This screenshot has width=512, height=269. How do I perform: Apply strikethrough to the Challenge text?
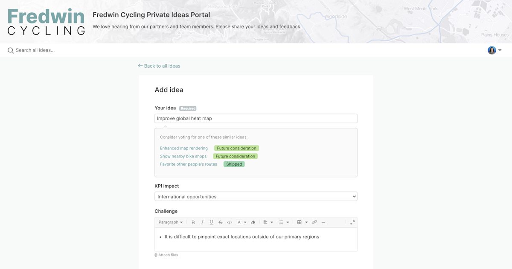click(220, 222)
